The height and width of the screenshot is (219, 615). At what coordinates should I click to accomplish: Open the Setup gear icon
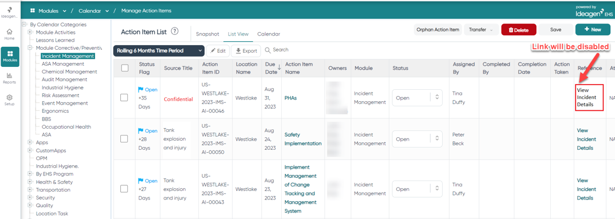(x=9, y=100)
